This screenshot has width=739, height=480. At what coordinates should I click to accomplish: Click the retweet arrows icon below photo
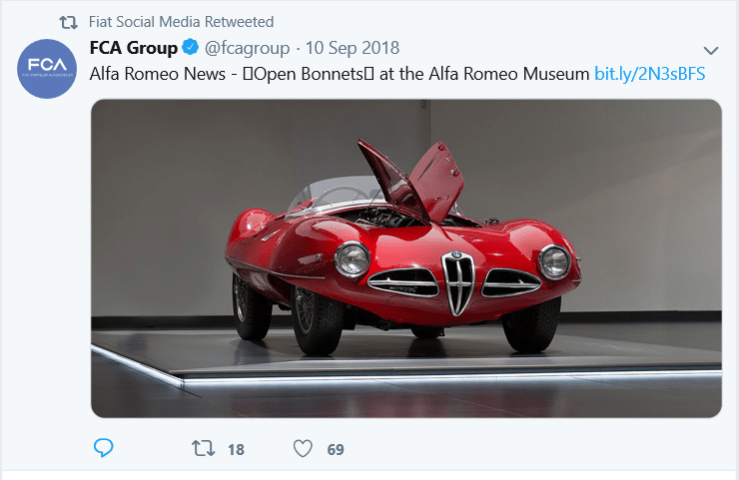pos(203,448)
